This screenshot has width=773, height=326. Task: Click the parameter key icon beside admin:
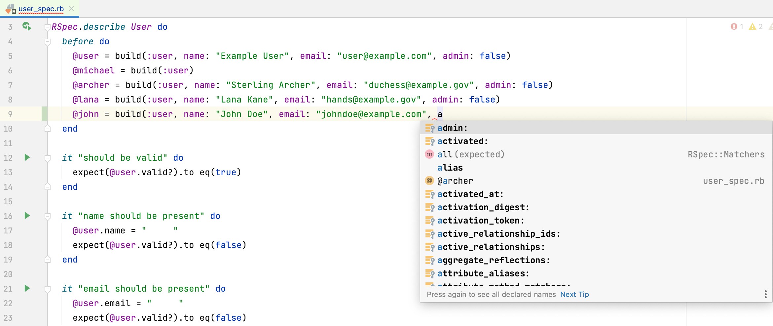(429, 128)
